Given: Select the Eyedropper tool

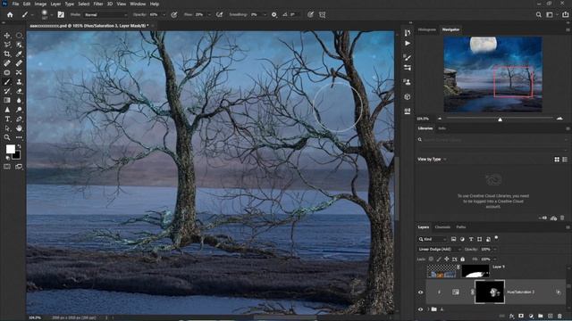Looking at the screenshot, I should coord(19,53).
